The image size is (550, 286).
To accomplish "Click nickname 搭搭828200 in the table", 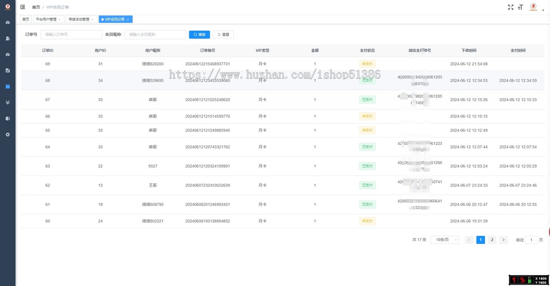I will pos(153,64).
